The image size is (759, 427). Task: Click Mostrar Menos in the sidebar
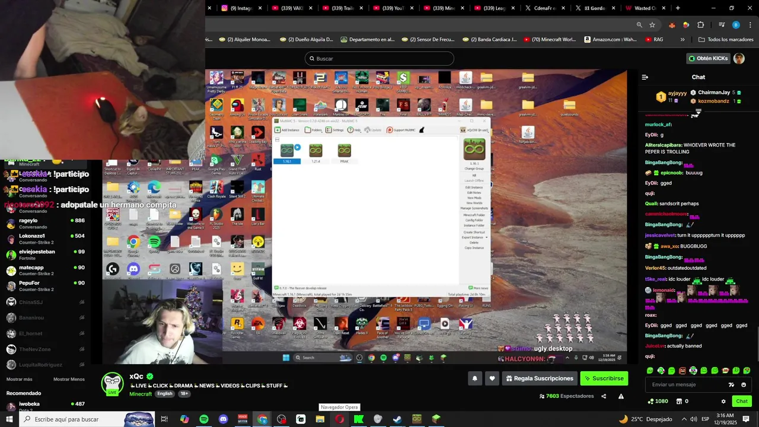[x=69, y=379]
